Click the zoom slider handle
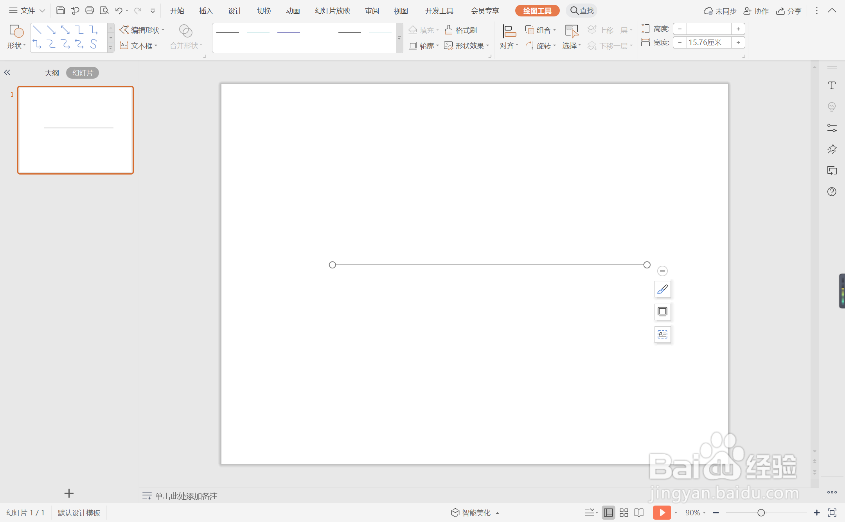The height and width of the screenshot is (522, 845). 761,513
